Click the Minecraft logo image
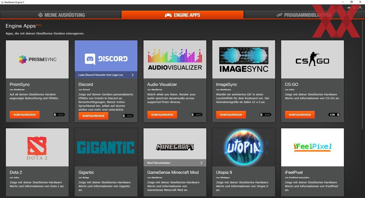The height and width of the screenshot is (198, 365). click(175, 144)
